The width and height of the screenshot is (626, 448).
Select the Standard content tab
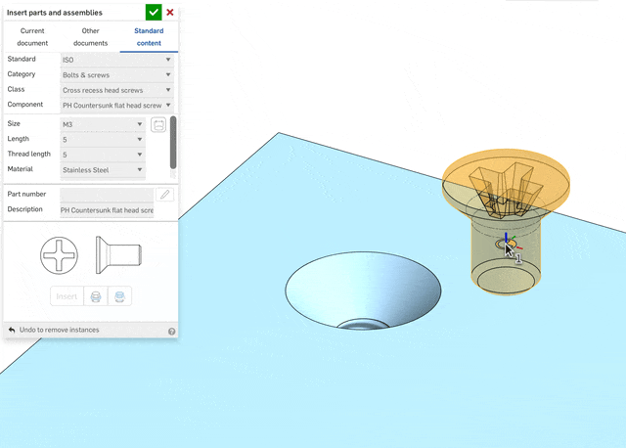[149, 37]
